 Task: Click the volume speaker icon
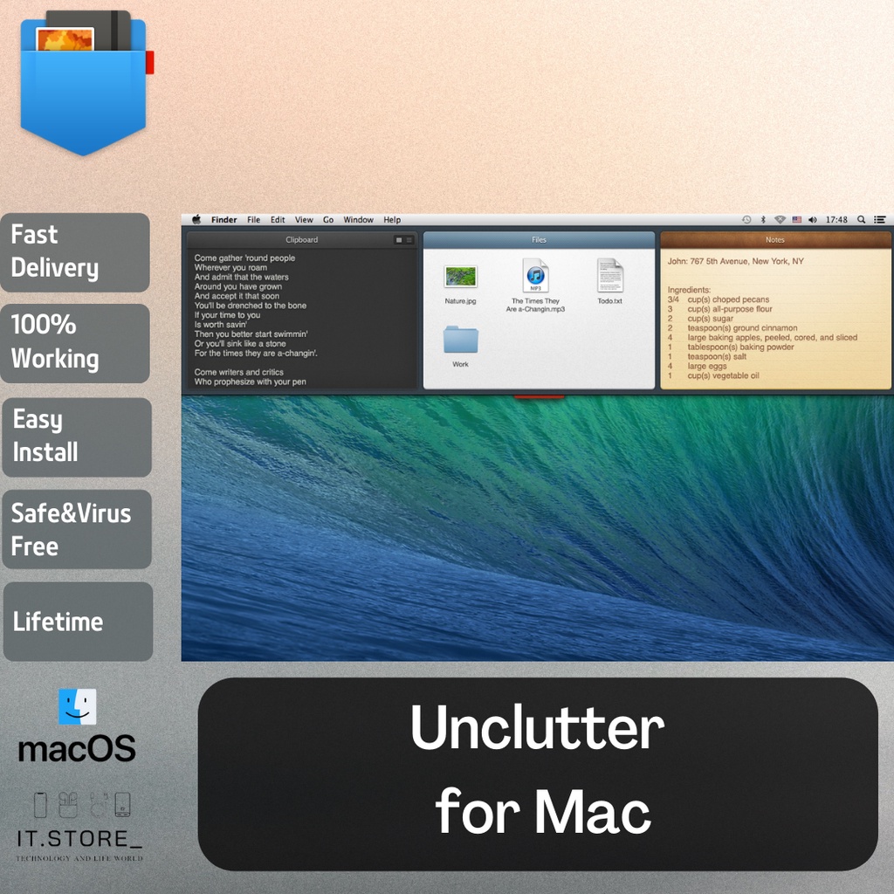[813, 220]
